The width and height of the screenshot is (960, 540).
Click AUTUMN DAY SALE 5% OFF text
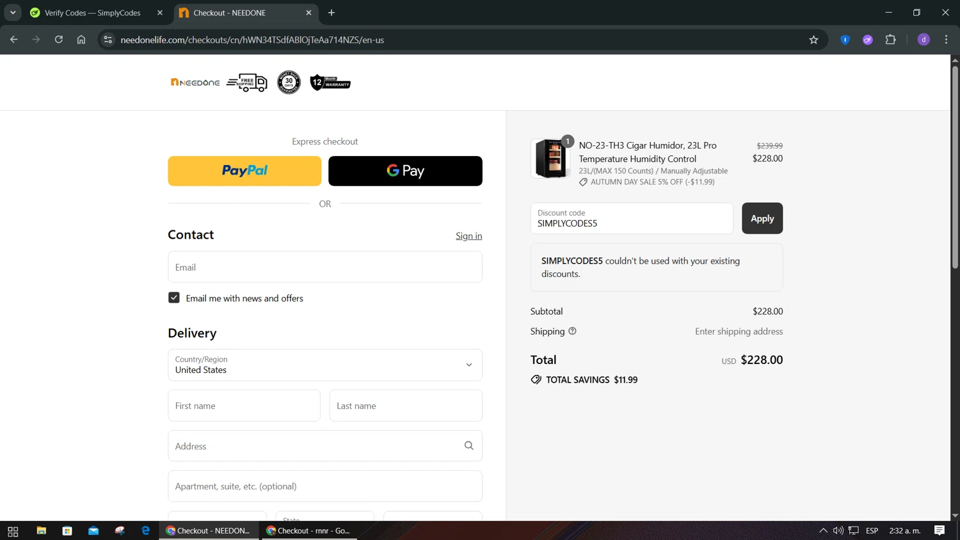652,182
